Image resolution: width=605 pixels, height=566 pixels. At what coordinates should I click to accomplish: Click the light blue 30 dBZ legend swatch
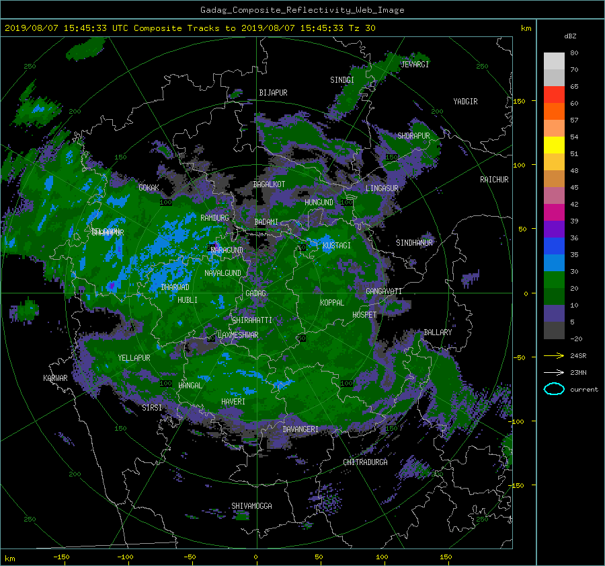point(554,263)
